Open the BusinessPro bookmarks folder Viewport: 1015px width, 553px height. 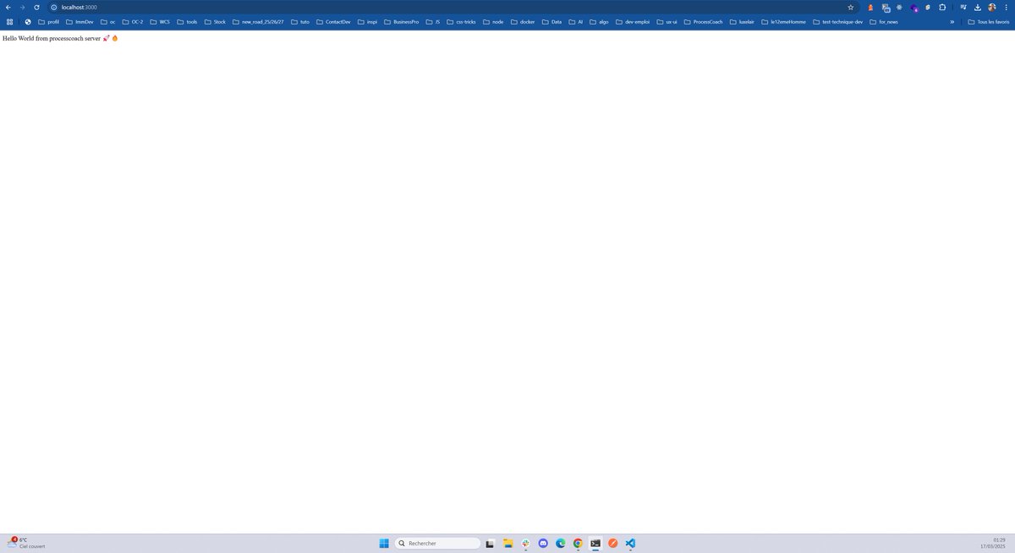point(401,21)
